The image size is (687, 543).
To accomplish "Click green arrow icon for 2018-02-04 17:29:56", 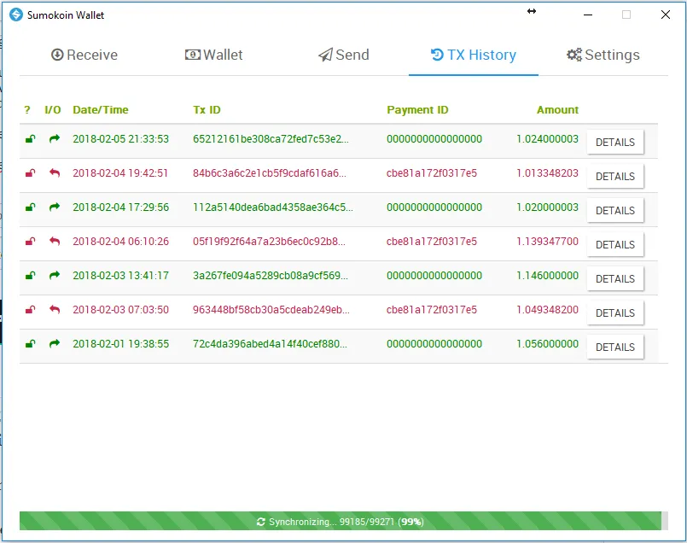I will [55, 207].
